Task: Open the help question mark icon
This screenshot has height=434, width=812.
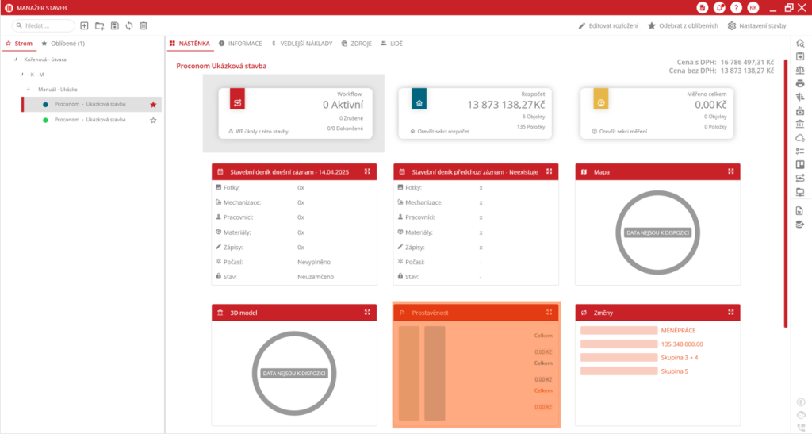Action: point(737,7)
